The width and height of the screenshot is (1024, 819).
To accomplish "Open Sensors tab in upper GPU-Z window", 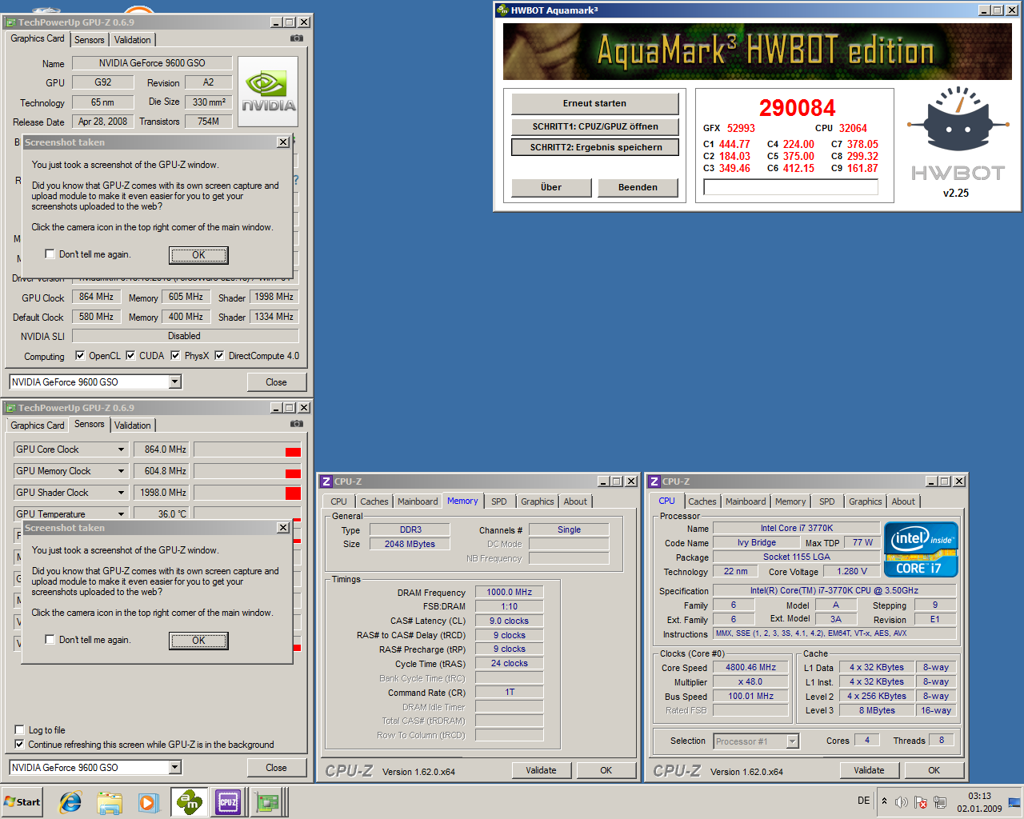I will (90, 40).
